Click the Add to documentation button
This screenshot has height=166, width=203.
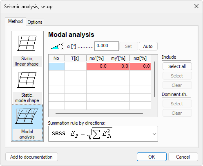click(x=31, y=157)
